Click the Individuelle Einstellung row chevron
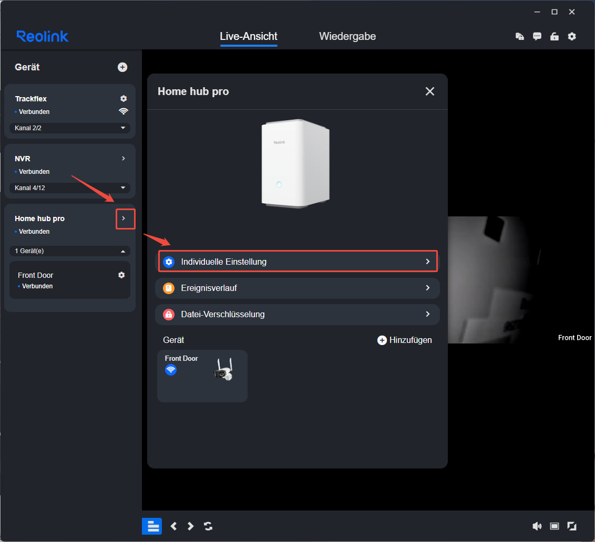The image size is (595, 542). pyautogui.click(x=428, y=262)
